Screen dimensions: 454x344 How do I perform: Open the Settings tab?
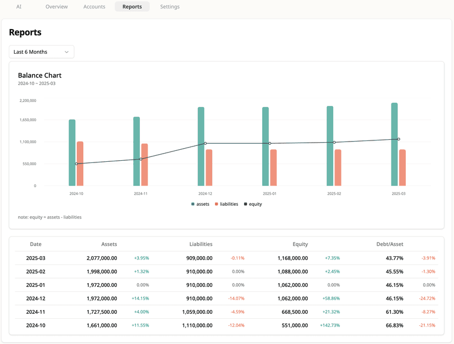click(169, 7)
